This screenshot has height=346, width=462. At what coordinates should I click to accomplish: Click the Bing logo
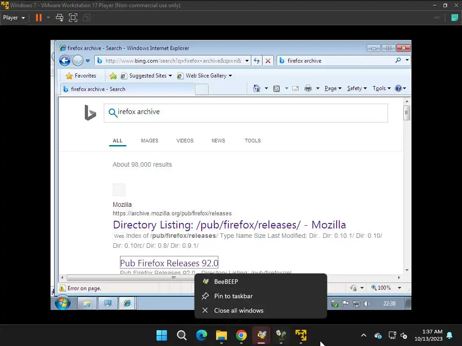pos(90,113)
